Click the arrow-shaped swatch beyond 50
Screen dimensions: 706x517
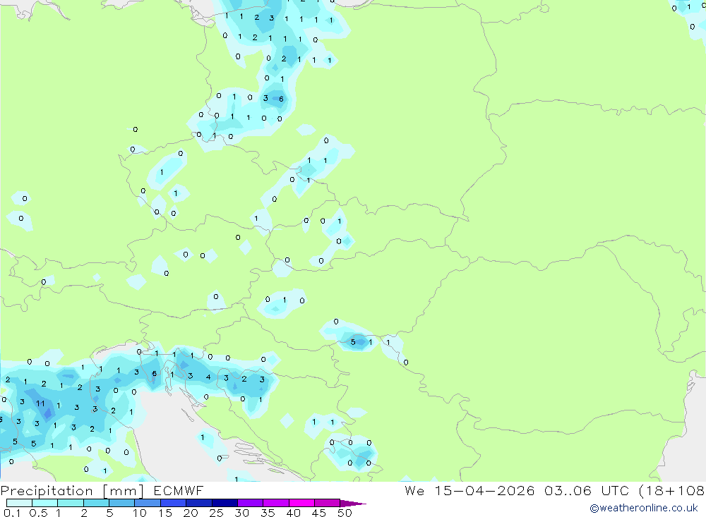pyautogui.click(x=352, y=504)
